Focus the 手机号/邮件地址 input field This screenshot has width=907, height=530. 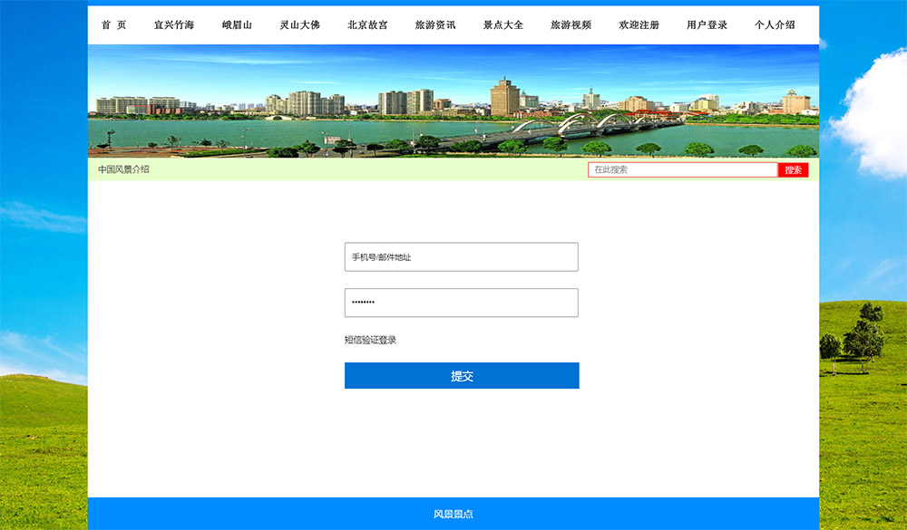pyautogui.click(x=462, y=257)
